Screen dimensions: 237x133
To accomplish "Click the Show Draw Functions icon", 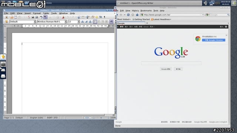I will pos(88,17).
